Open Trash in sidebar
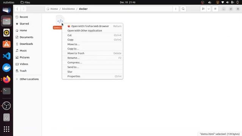 [28, 71]
